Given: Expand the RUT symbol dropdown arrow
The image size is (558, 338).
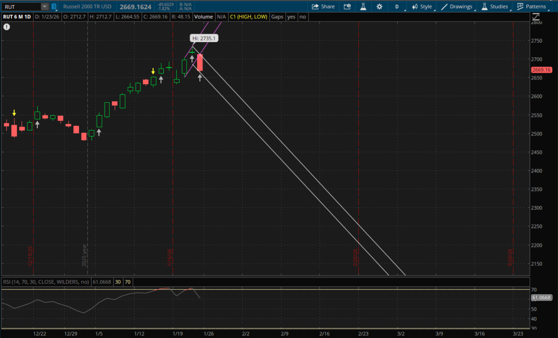Looking at the screenshot, I should point(44,7).
